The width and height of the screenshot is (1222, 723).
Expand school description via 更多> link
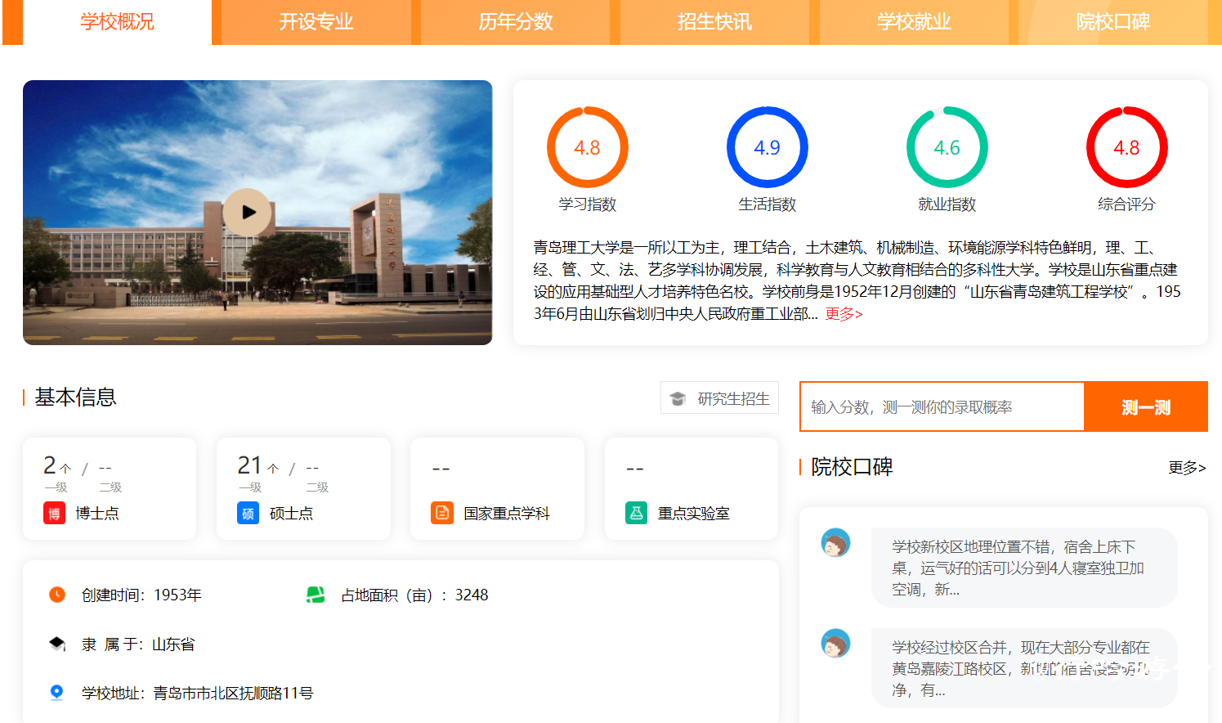pos(844,314)
